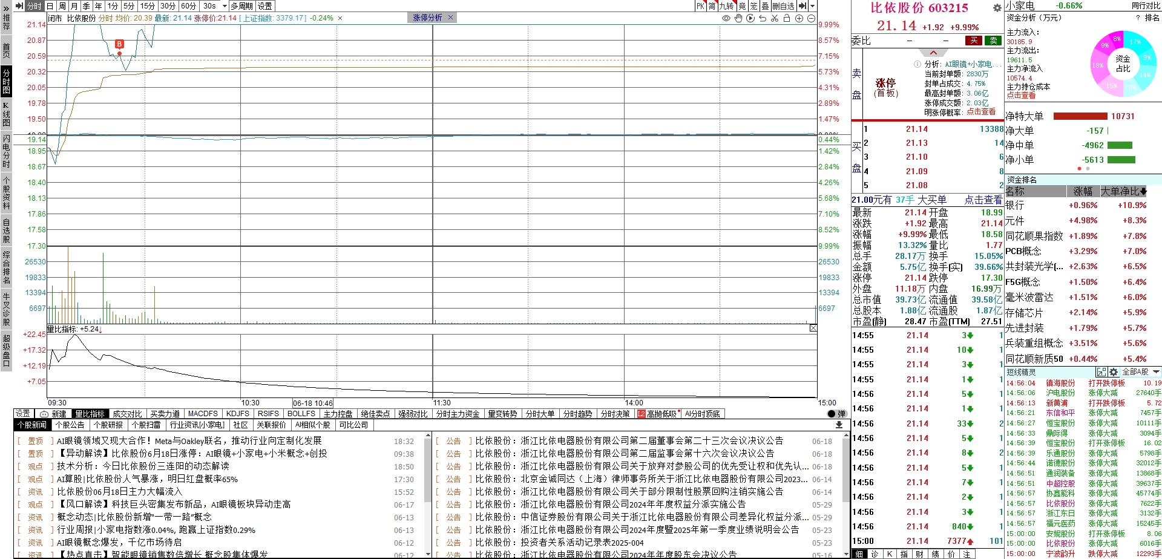Switch to the 个股研报 tab
The height and width of the screenshot is (559, 1162).
click(x=108, y=425)
